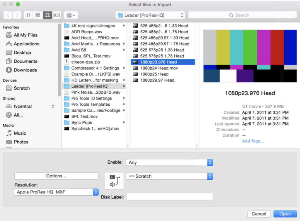Select 1080p24 Head.mov file

click(x=163, y=68)
